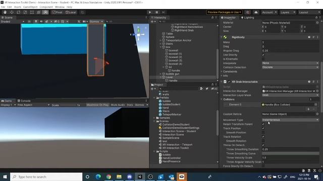
Task: Open the Collaborate services icon
Action: [x=248, y=12]
